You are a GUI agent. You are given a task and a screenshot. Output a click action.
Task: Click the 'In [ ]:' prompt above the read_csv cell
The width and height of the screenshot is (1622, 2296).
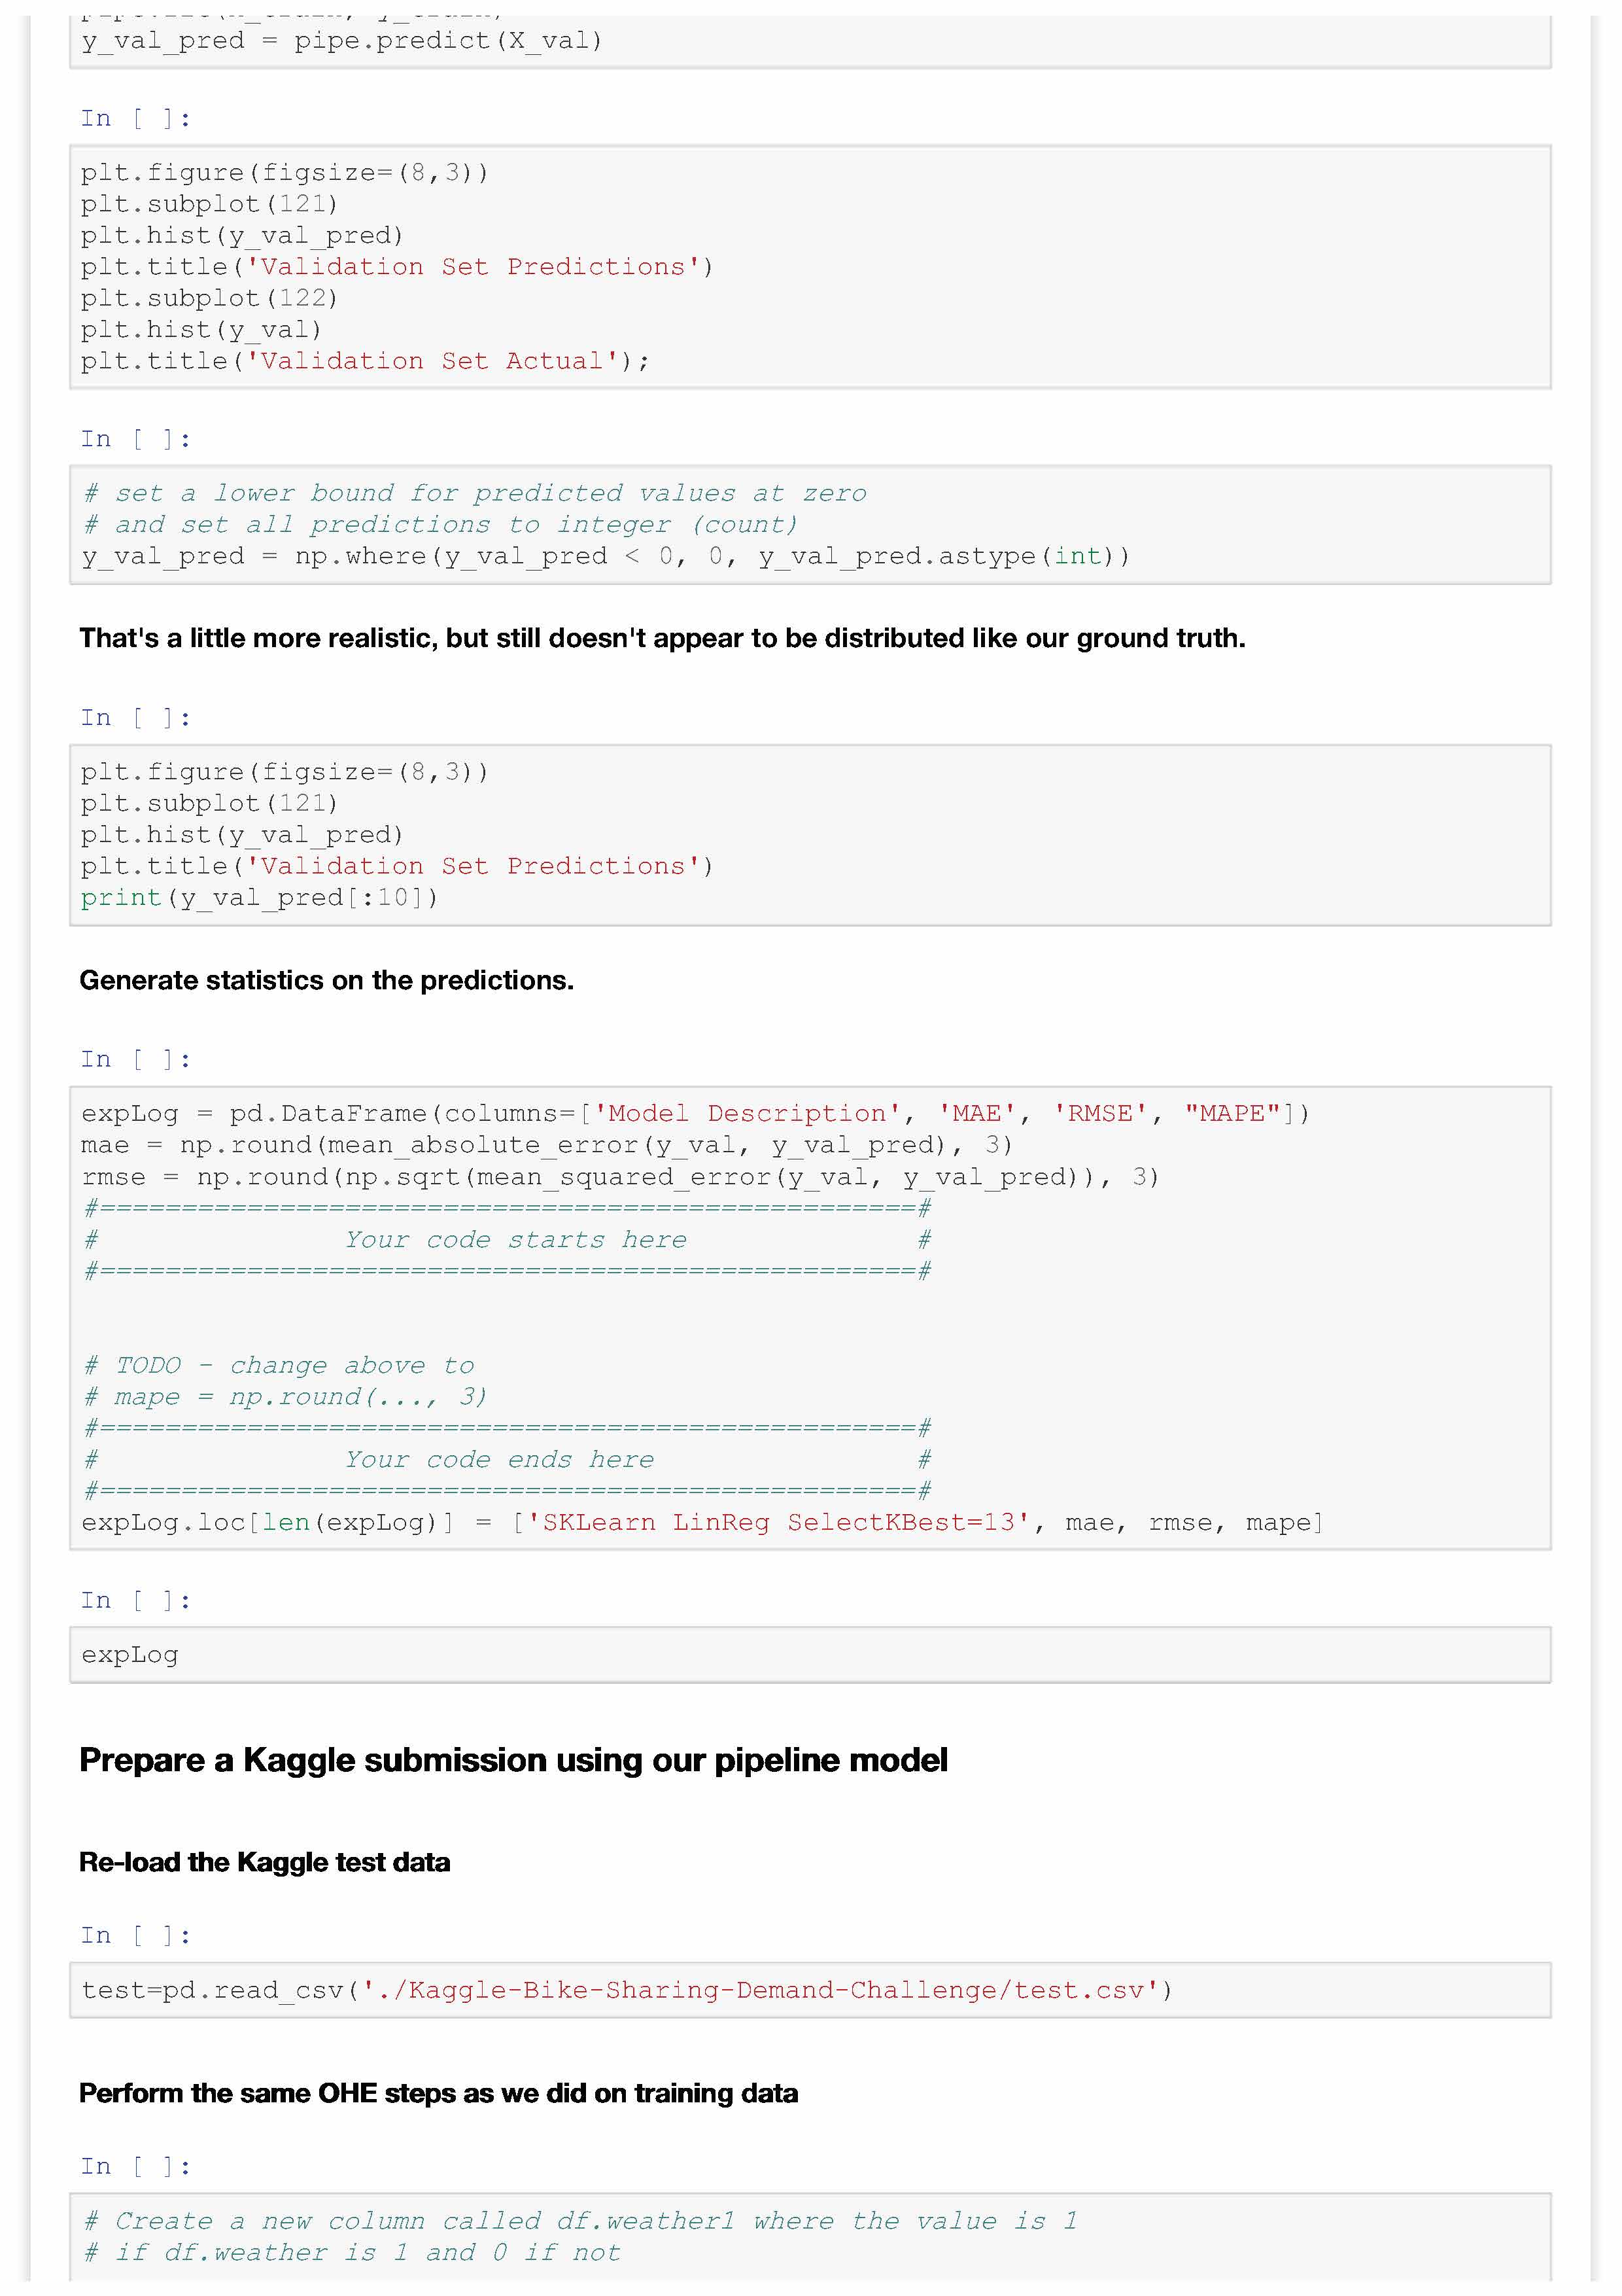tap(135, 1935)
